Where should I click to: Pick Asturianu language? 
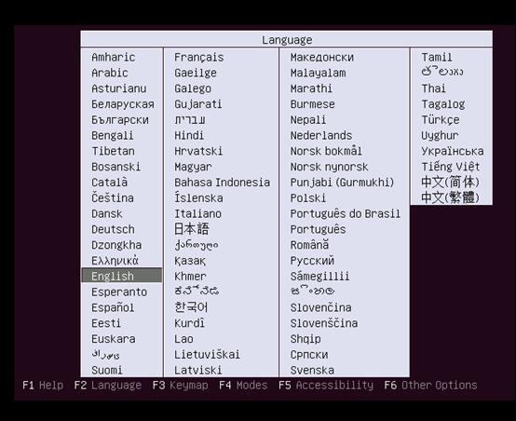[x=119, y=88]
